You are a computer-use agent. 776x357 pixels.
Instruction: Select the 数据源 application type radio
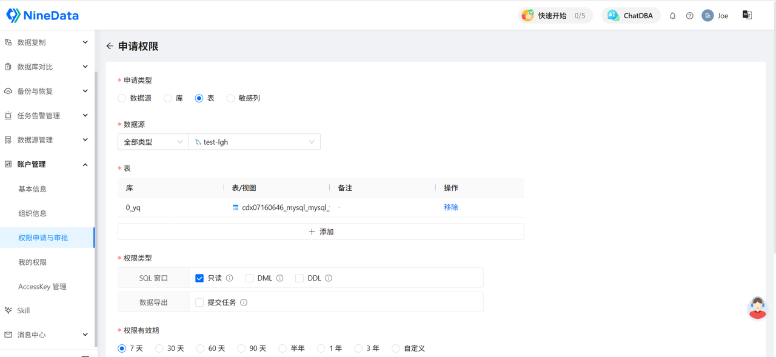point(122,98)
